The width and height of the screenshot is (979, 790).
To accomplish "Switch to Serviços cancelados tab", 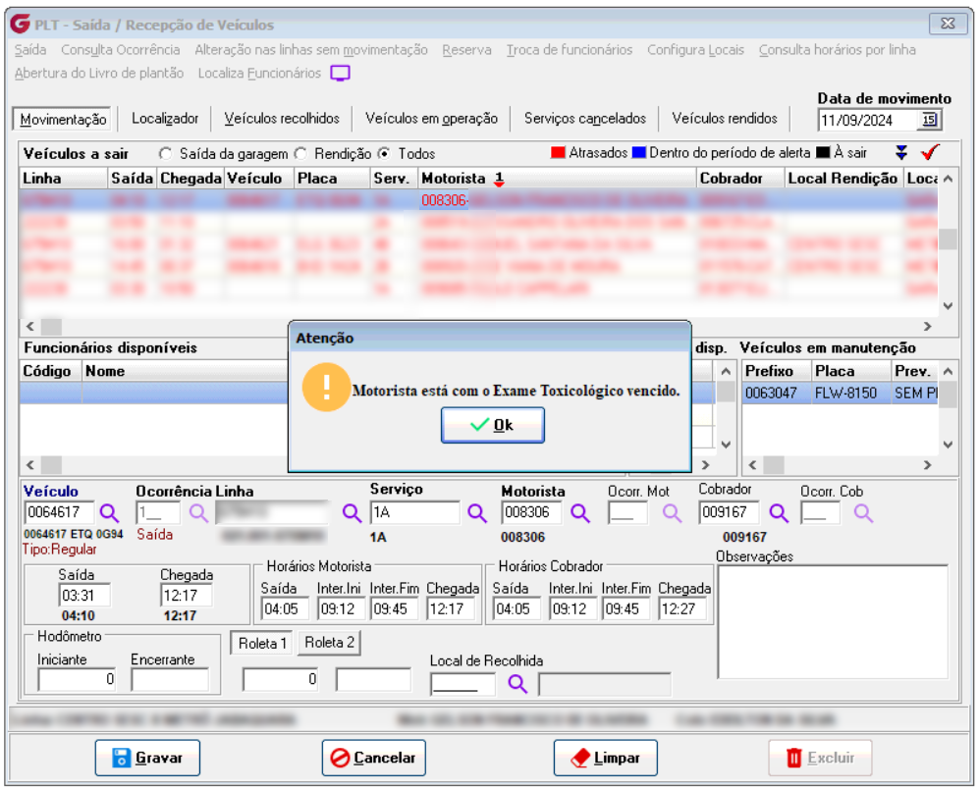I will (585, 119).
